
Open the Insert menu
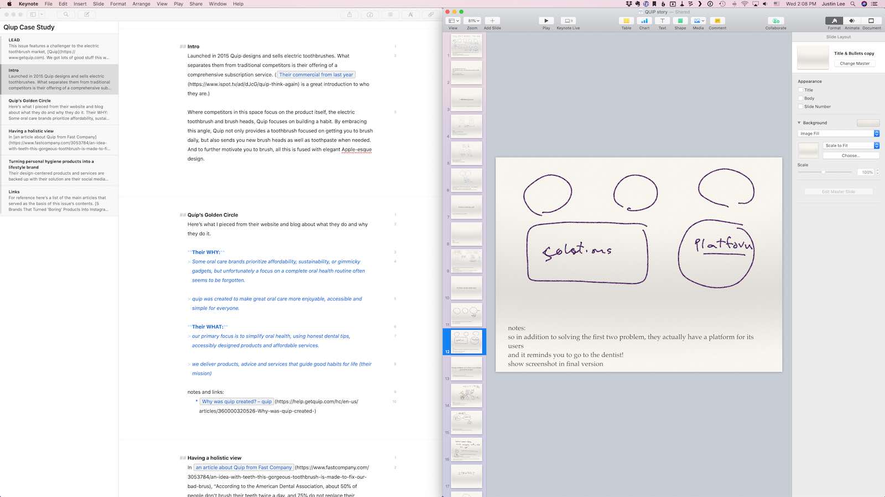point(80,4)
